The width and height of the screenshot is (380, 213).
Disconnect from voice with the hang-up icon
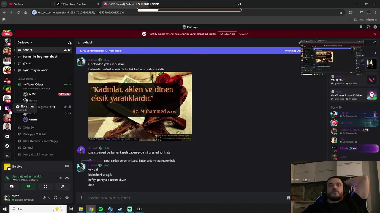(x=67, y=178)
